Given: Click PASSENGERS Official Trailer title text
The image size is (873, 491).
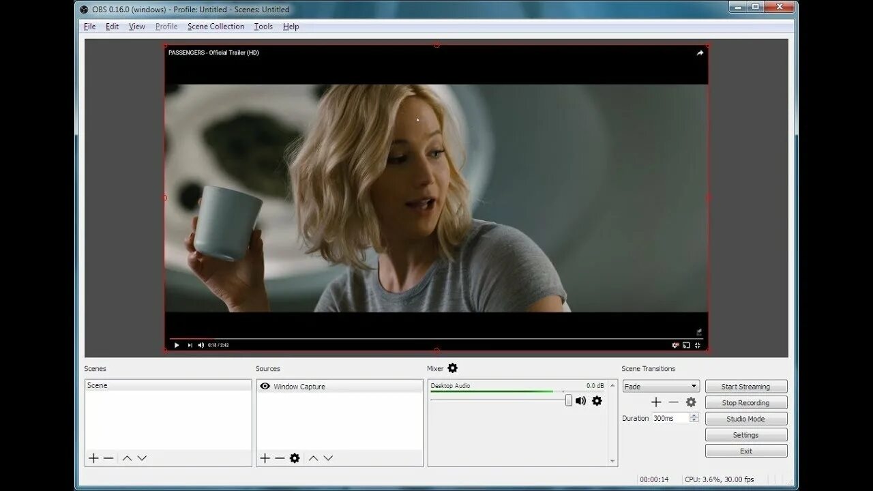Looking at the screenshot, I should 213,53.
